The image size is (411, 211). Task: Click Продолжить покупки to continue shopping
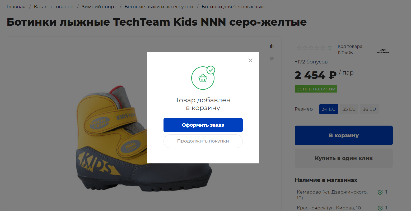tap(203, 141)
